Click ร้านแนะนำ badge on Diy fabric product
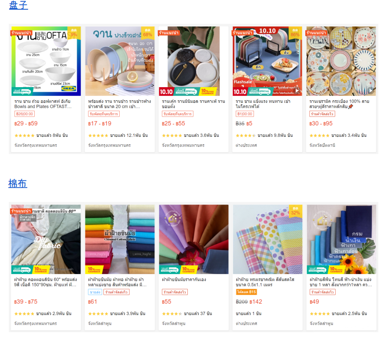This screenshot has width=384, height=341. point(21,211)
